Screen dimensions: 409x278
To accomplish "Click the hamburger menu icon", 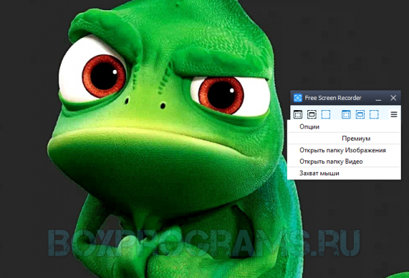I will coord(394,114).
